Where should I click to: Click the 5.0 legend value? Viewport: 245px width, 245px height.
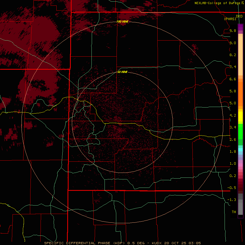click(233, 103)
